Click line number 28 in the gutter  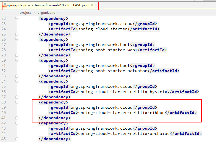coord(4,50)
